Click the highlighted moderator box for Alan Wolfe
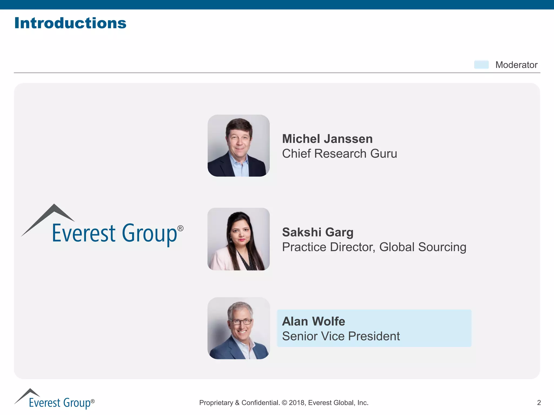 [433, 328]
